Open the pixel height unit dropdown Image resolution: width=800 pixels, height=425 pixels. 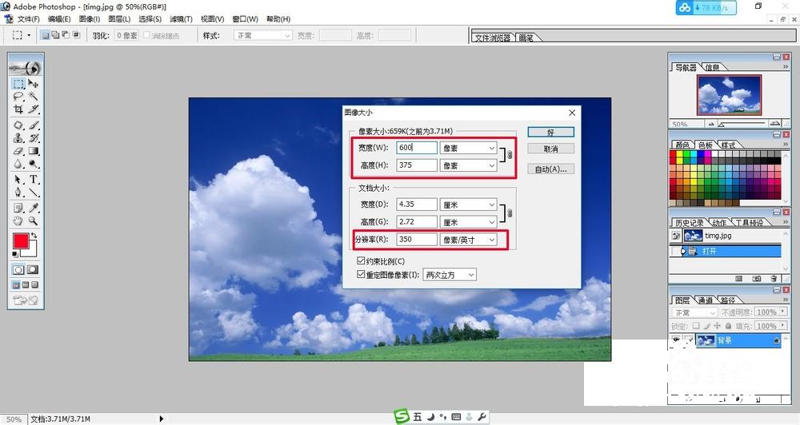[x=468, y=165]
